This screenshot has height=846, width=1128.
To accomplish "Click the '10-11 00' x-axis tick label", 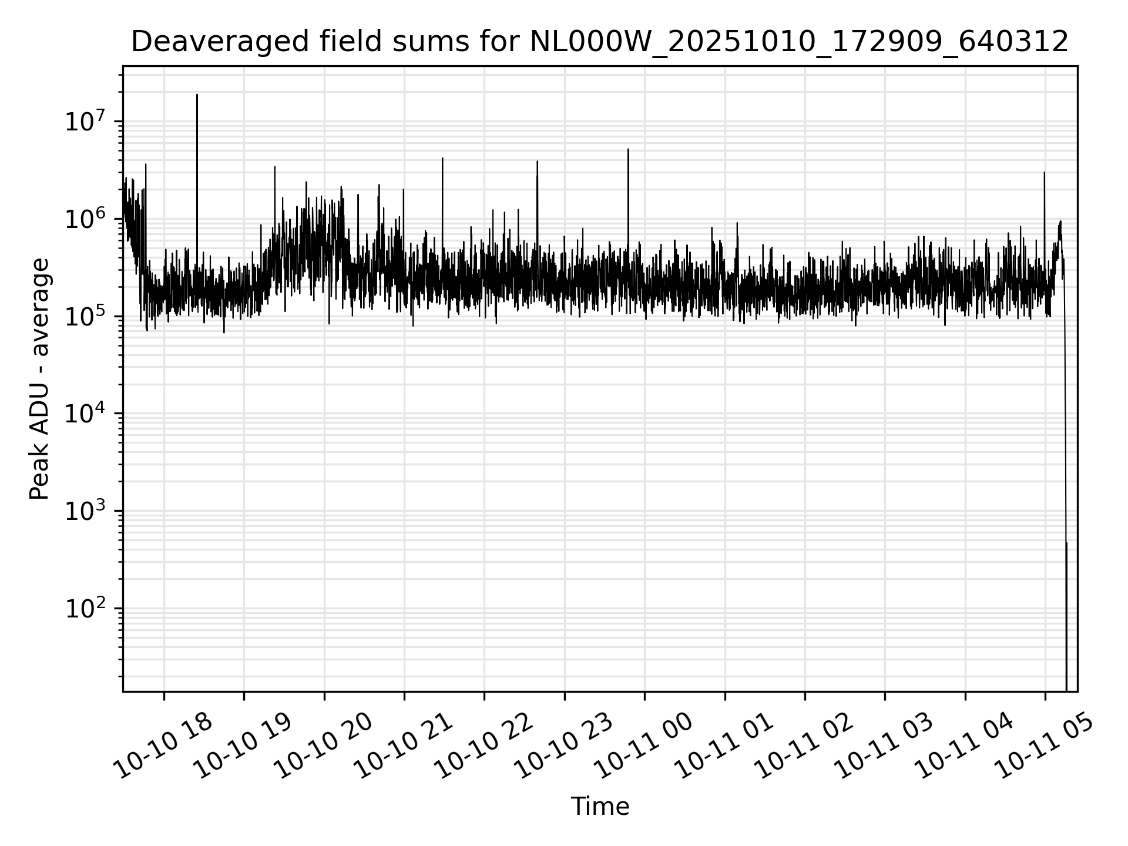I will point(644,746).
